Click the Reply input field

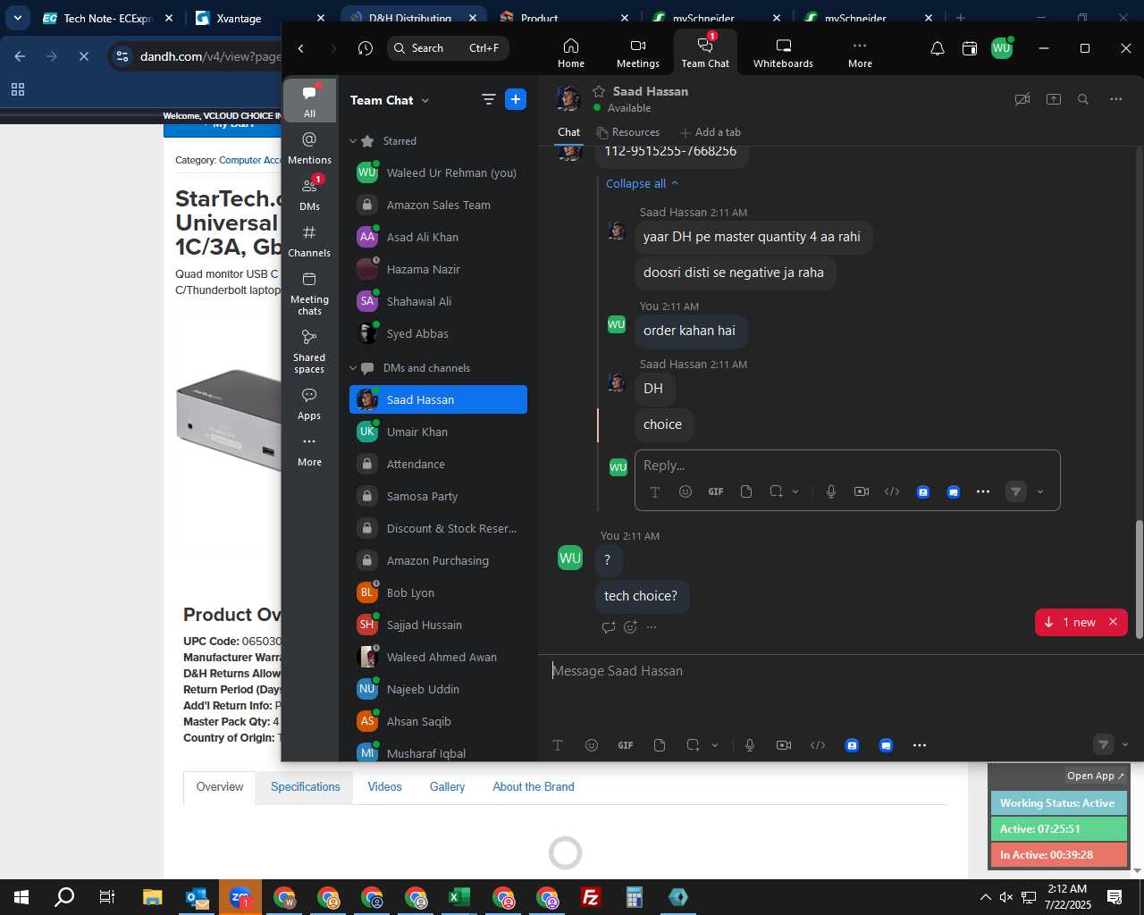(x=847, y=466)
